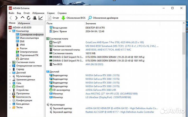Open the Realtek ALC1220P audio link
The height and width of the screenshot is (117, 188).
(120, 112)
